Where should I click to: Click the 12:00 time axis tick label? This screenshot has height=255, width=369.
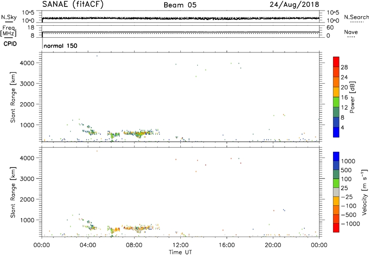[180, 245]
